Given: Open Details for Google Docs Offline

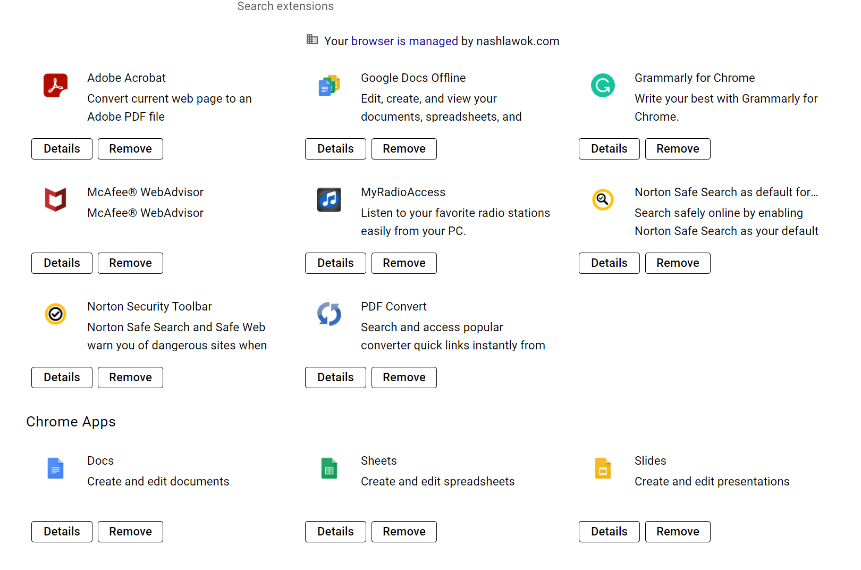Looking at the screenshot, I should pos(335,149).
